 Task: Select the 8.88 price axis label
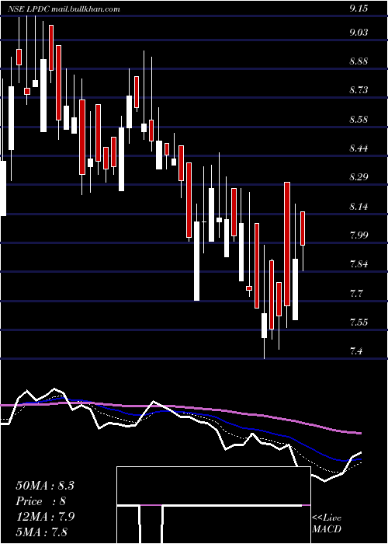pyautogui.click(x=359, y=61)
